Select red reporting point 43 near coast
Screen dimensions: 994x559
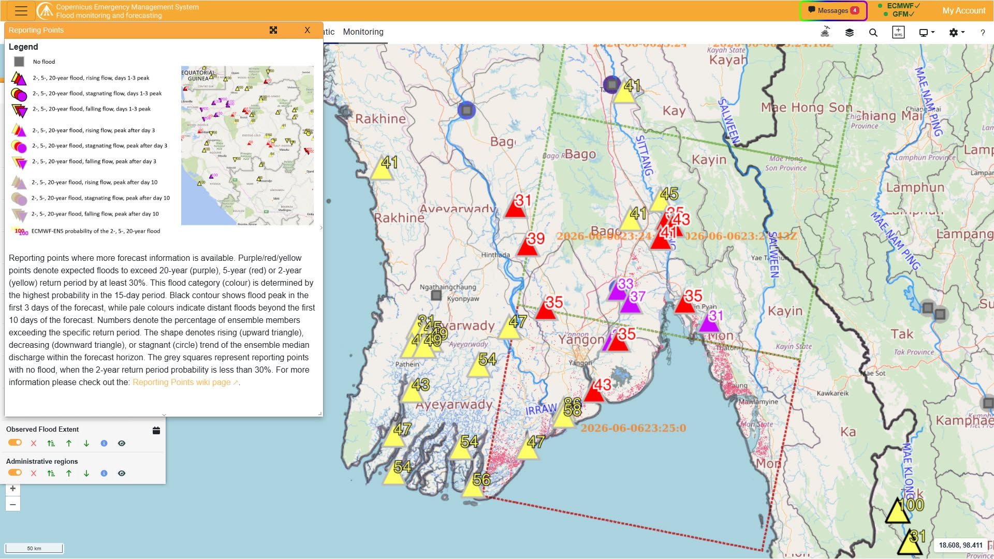(594, 392)
